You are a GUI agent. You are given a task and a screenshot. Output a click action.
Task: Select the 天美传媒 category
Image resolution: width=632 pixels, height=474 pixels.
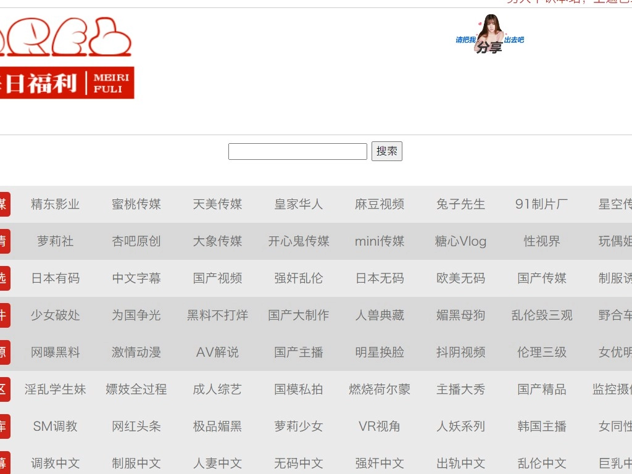coord(217,204)
